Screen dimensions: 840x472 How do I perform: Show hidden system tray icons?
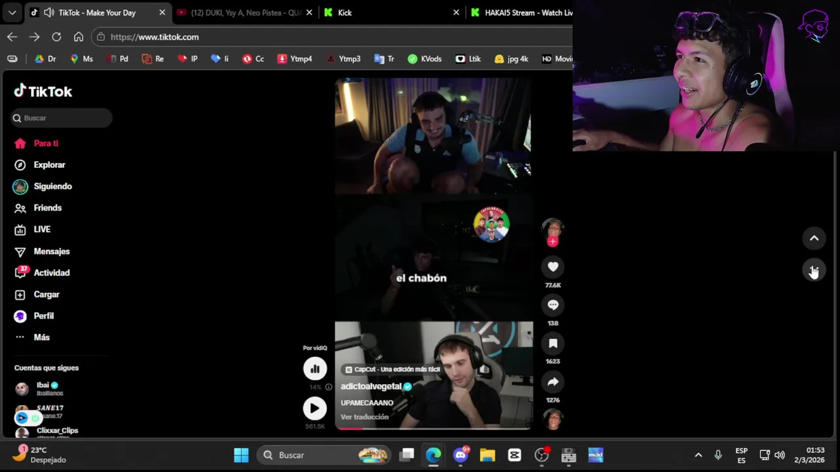click(x=698, y=455)
